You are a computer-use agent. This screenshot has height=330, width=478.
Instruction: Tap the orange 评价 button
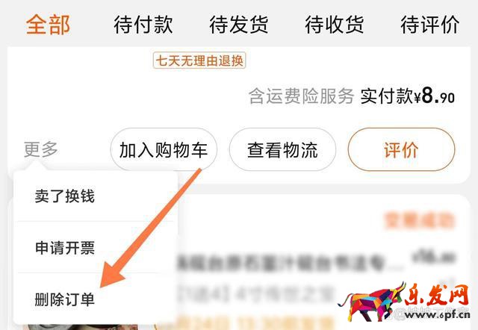tap(401, 149)
